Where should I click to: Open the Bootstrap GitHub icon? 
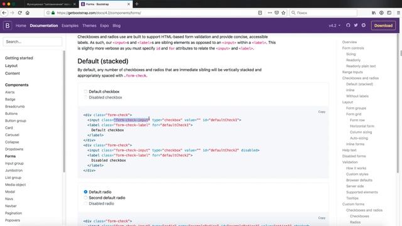[x=348, y=25]
